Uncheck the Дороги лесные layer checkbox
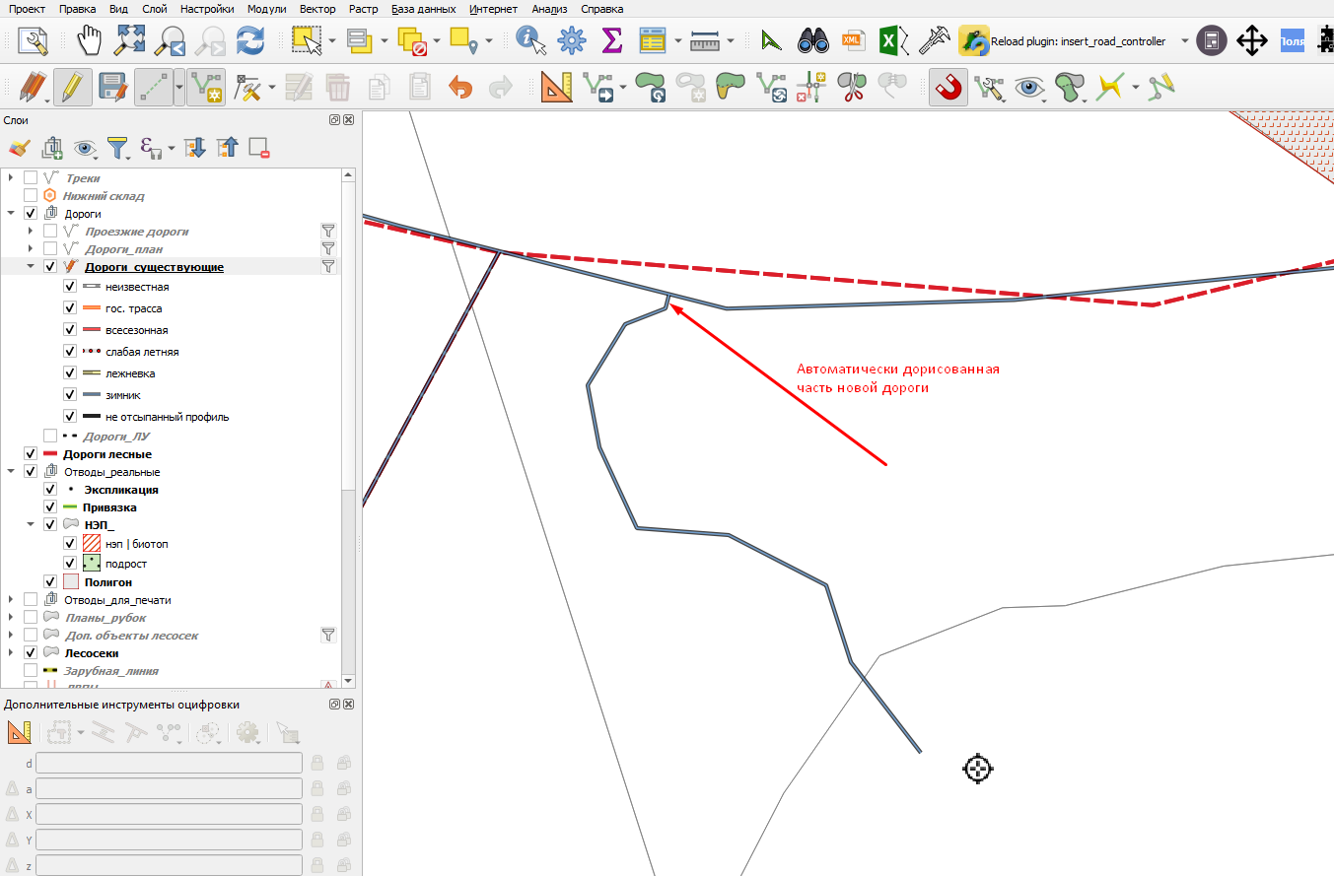The width and height of the screenshot is (1334, 876). [31, 453]
